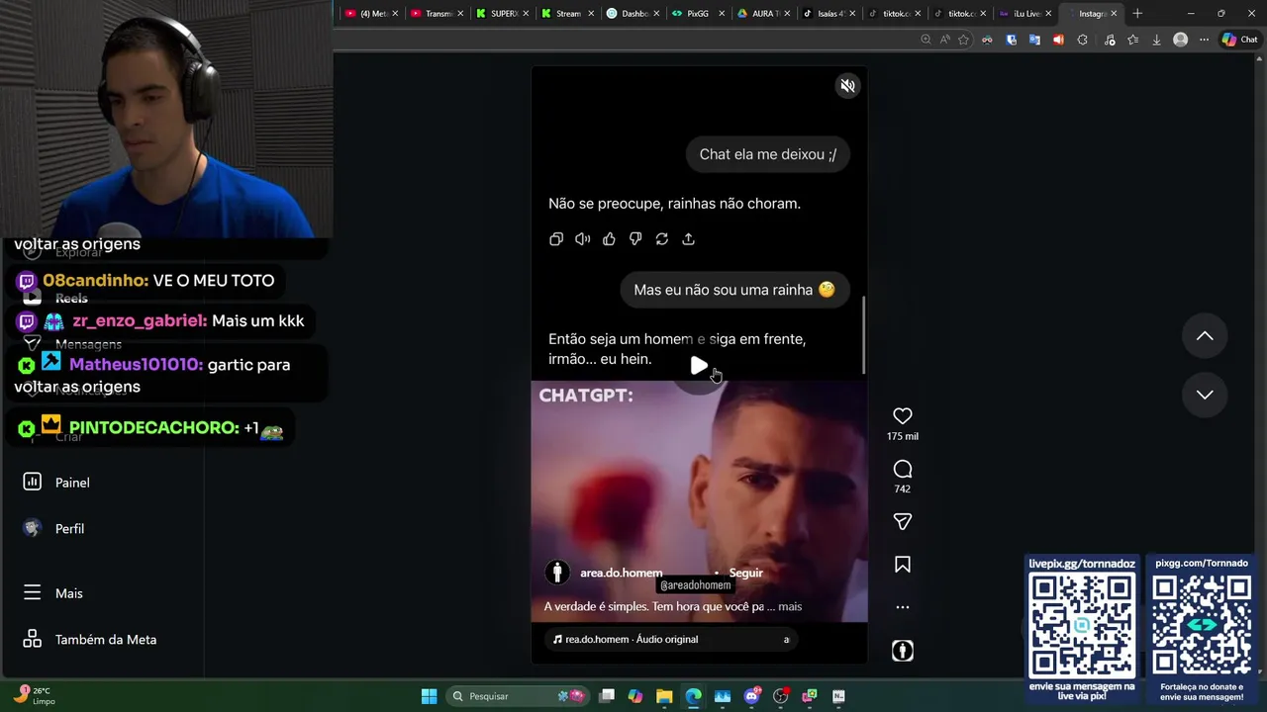Click the share upload icon in reel chat

(689, 239)
